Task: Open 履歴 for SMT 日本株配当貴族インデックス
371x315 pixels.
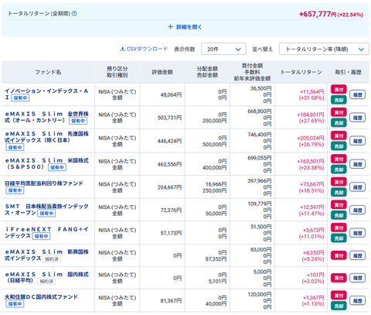Action: (357, 210)
